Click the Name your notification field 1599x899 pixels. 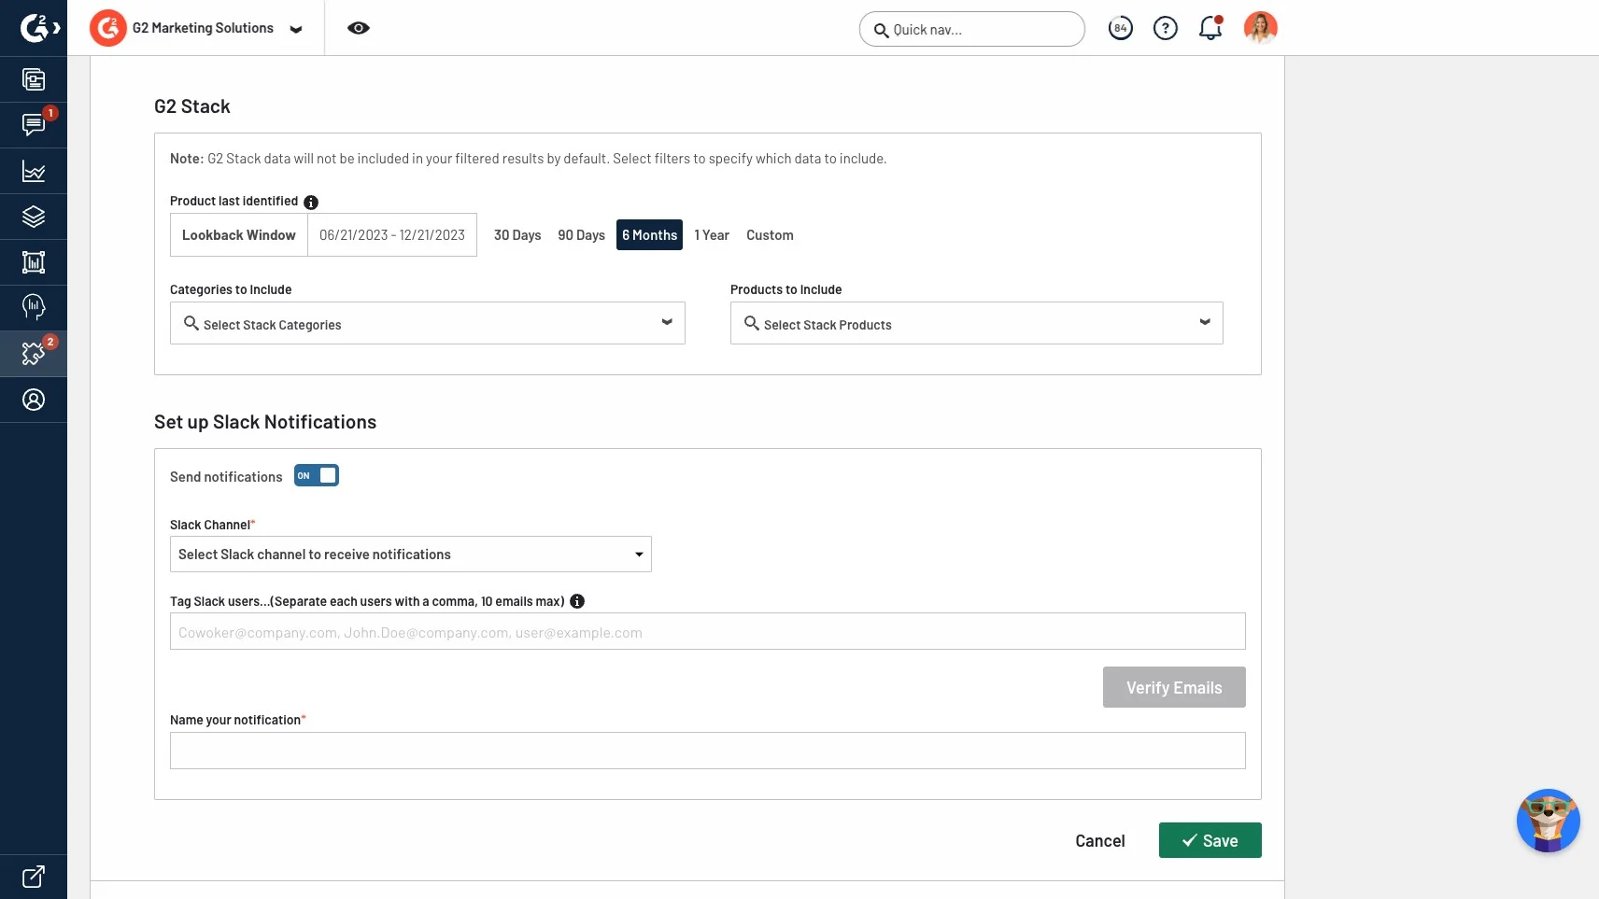tap(708, 751)
